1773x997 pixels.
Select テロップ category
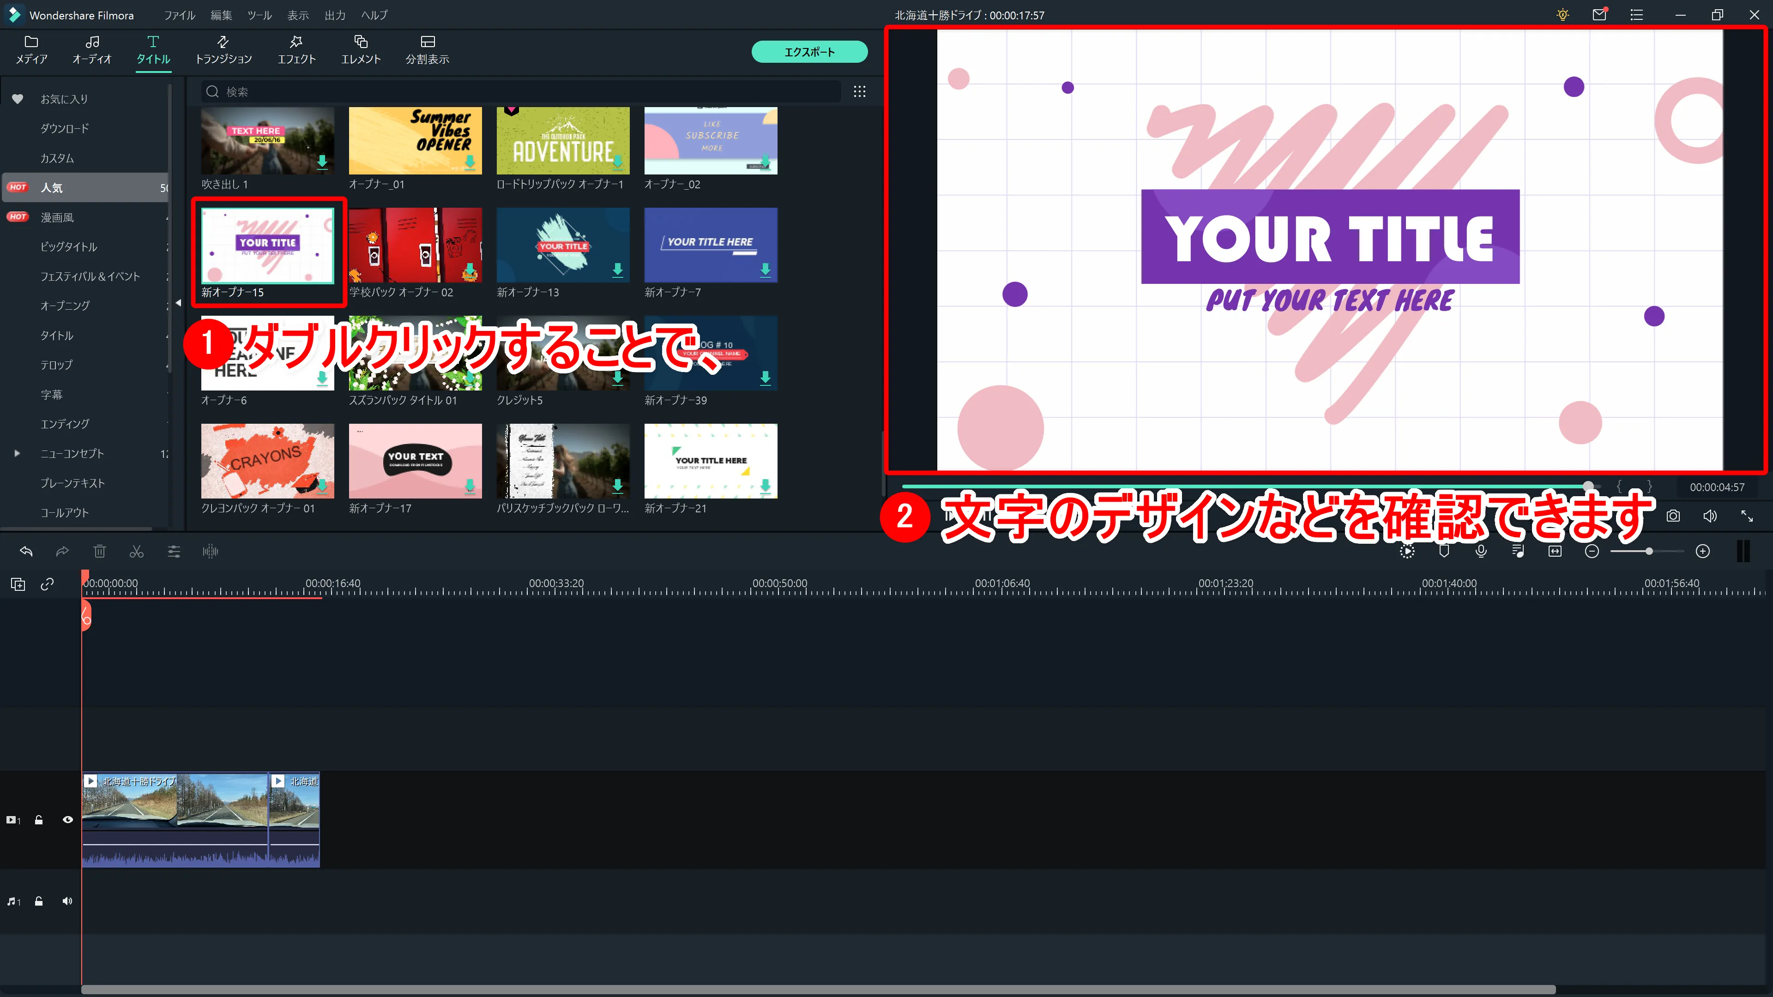[x=56, y=365]
